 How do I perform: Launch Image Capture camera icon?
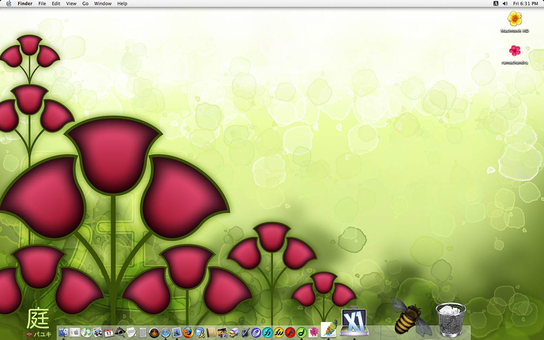coord(222,333)
